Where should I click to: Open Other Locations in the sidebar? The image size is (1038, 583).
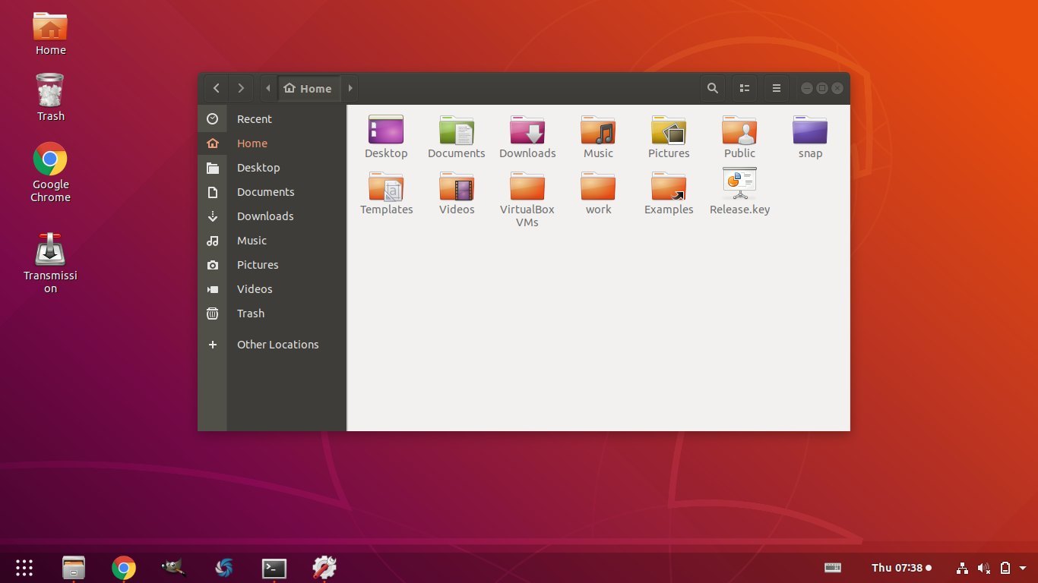(x=272, y=345)
